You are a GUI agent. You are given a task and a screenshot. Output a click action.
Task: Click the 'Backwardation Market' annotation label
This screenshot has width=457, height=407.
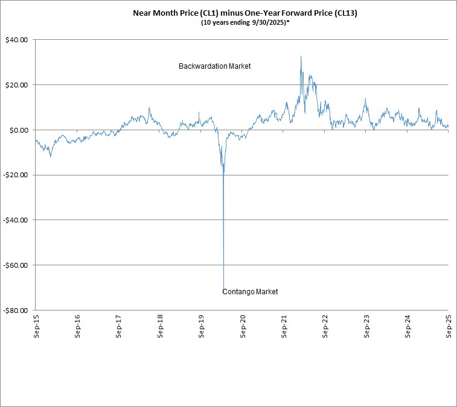214,66
